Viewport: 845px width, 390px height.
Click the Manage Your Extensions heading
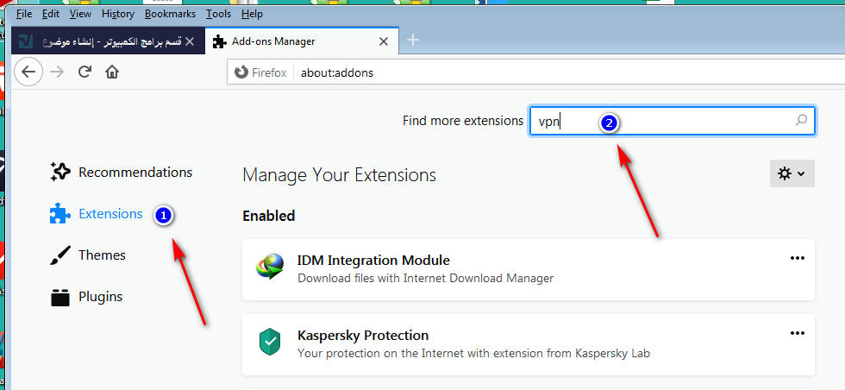(339, 175)
